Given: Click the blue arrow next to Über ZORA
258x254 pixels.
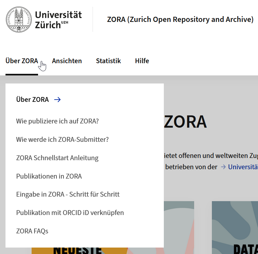Looking at the screenshot, I should point(57,100).
